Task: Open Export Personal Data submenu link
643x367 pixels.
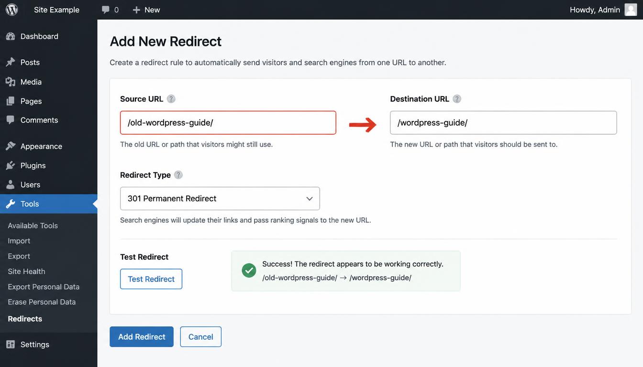Action: pos(44,287)
